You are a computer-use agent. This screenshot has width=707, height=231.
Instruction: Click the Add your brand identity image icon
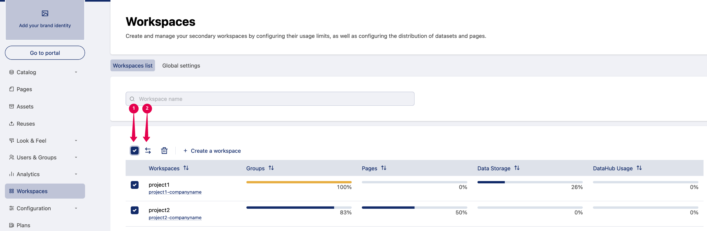(x=45, y=13)
